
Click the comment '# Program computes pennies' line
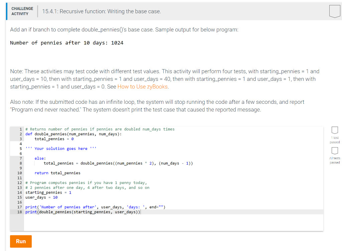86,183
